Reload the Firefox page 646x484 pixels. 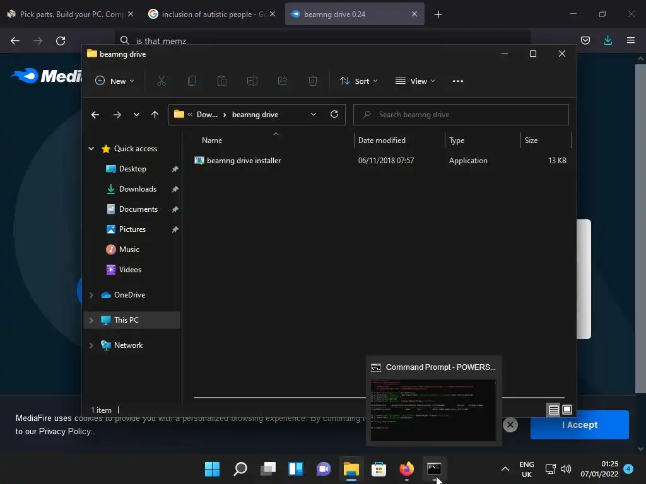(61, 41)
